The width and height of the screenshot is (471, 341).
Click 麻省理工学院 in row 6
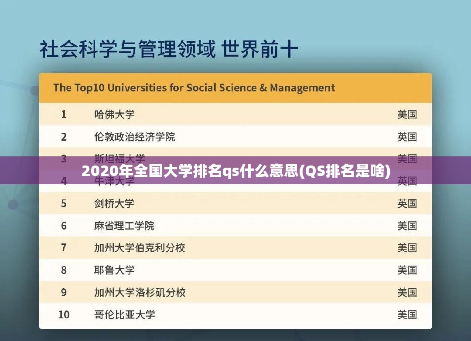point(124,226)
